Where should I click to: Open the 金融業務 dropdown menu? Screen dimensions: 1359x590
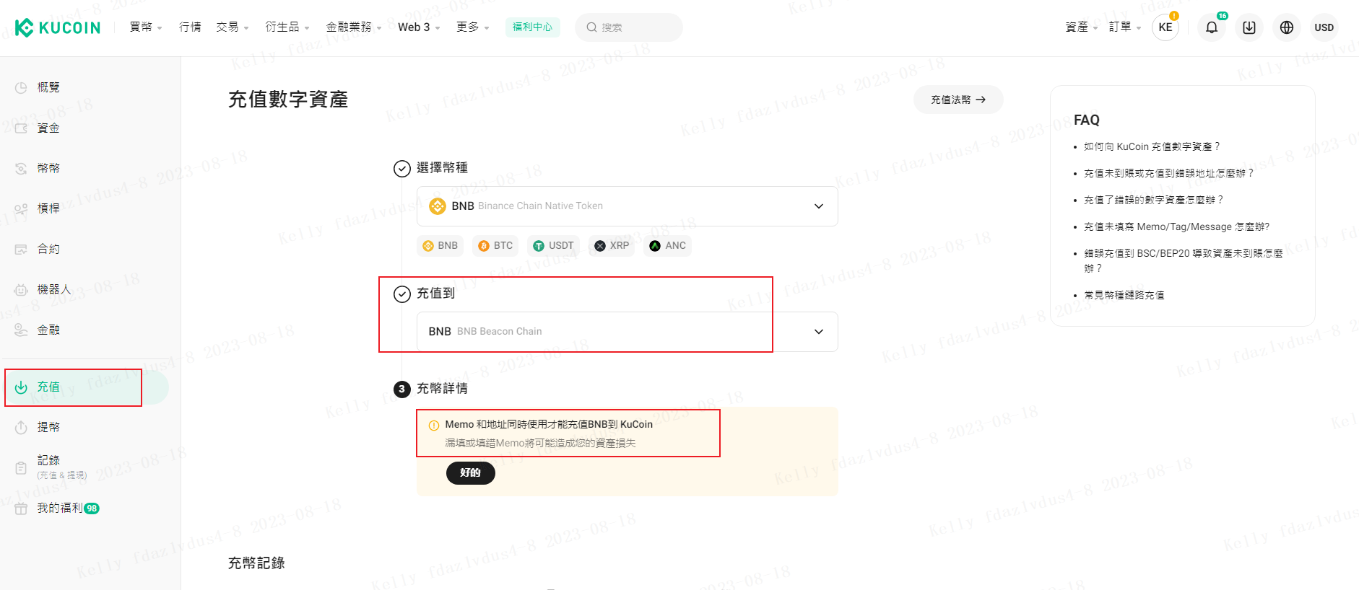(354, 27)
